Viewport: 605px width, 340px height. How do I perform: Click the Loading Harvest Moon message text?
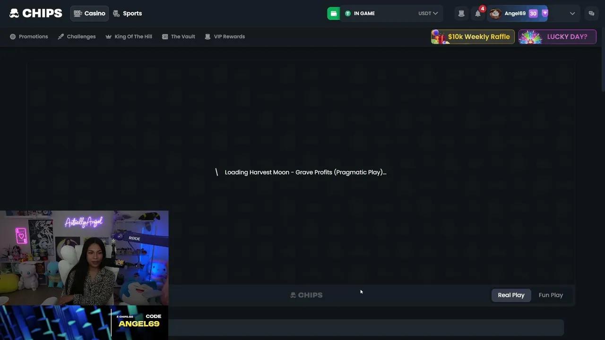305,172
